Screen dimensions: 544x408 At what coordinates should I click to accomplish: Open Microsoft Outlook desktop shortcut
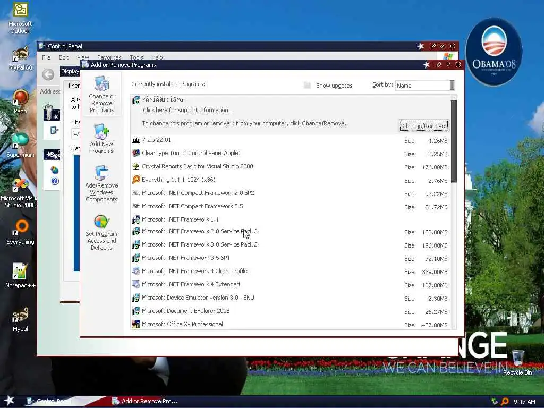[20, 18]
